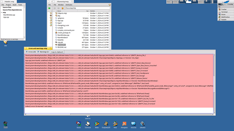
Task: Open tokodon from the dock
Action: (142, 125)
